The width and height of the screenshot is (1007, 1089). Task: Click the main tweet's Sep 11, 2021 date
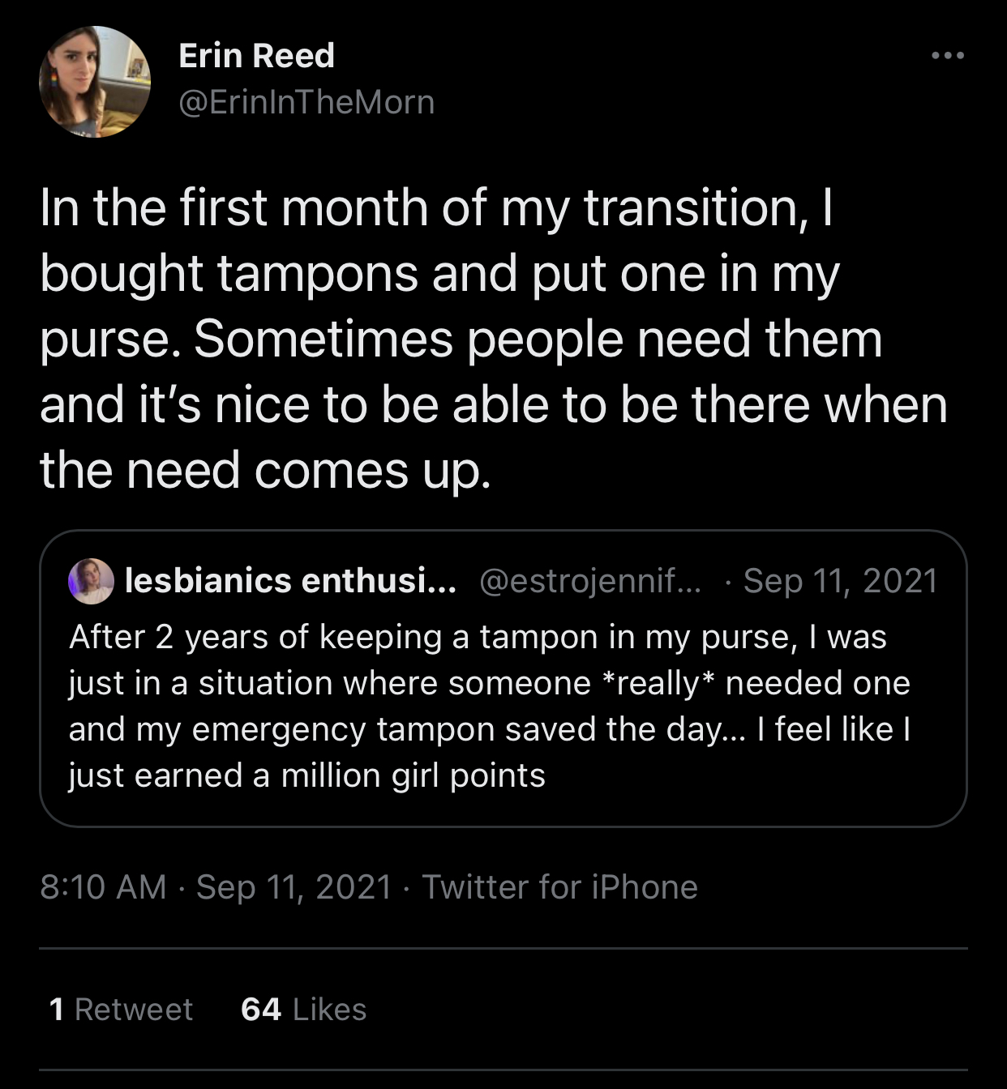click(x=294, y=887)
